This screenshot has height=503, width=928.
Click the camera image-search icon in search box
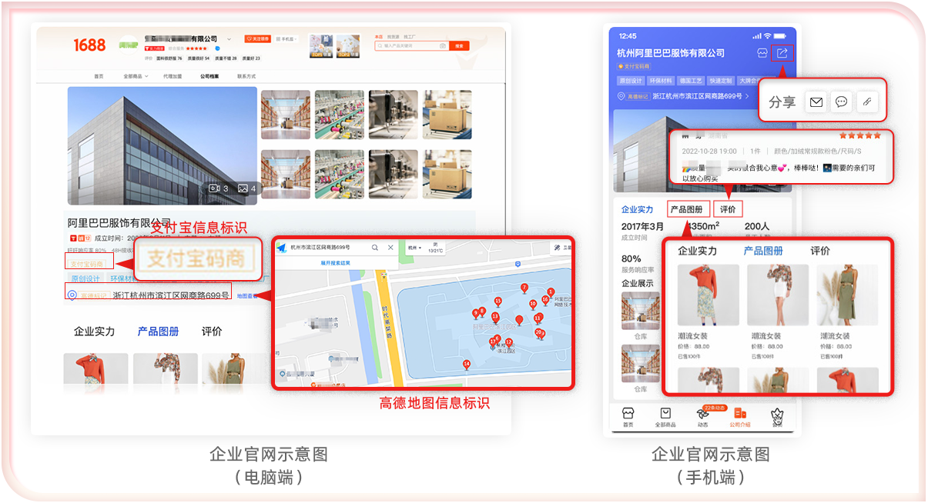443,45
